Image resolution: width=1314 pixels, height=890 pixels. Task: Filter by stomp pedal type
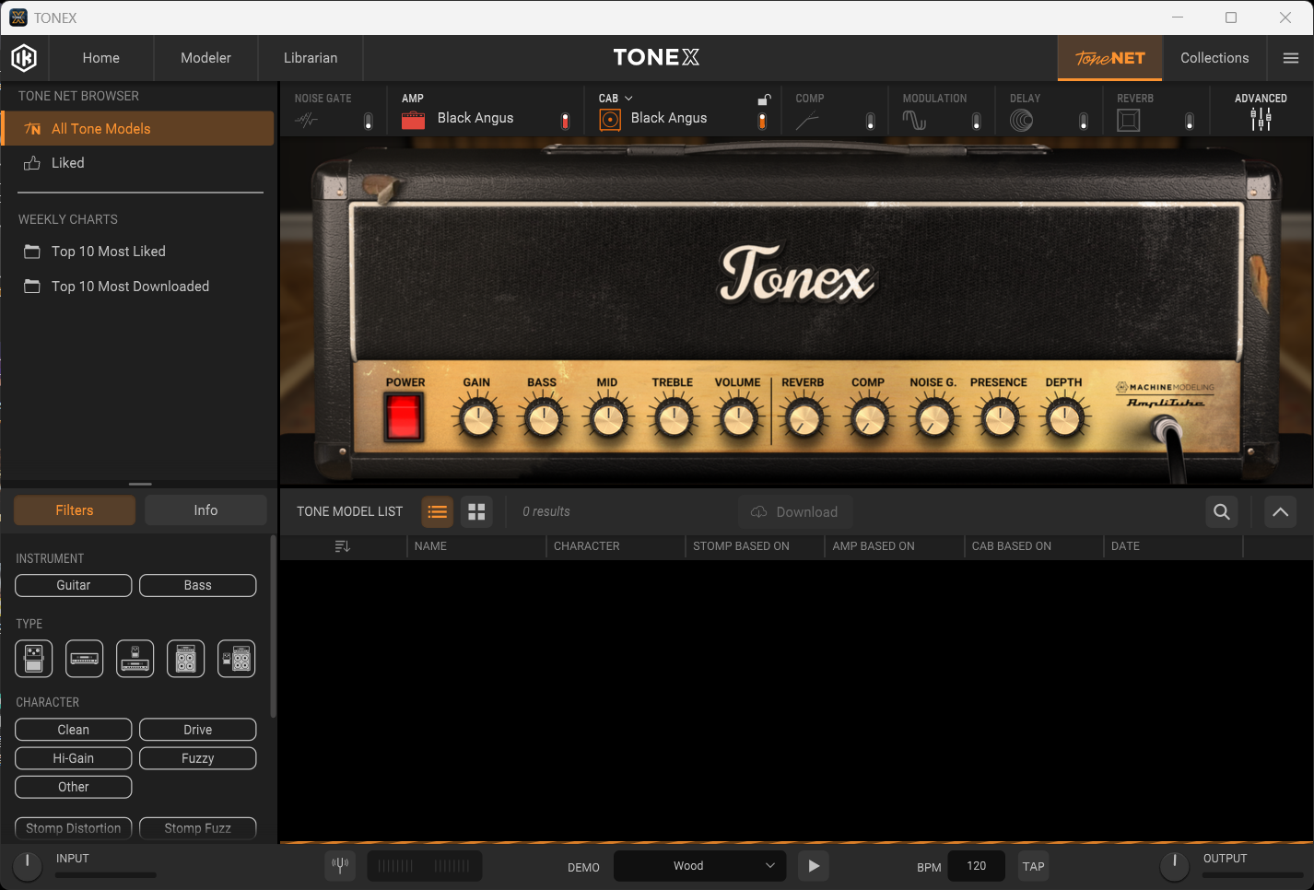(x=34, y=659)
